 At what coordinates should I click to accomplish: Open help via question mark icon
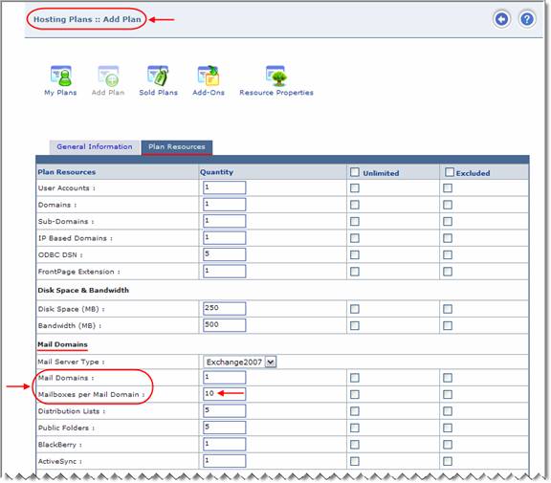(x=527, y=19)
